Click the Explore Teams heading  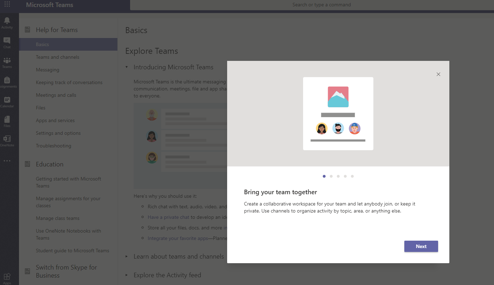[x=152, y=51]
